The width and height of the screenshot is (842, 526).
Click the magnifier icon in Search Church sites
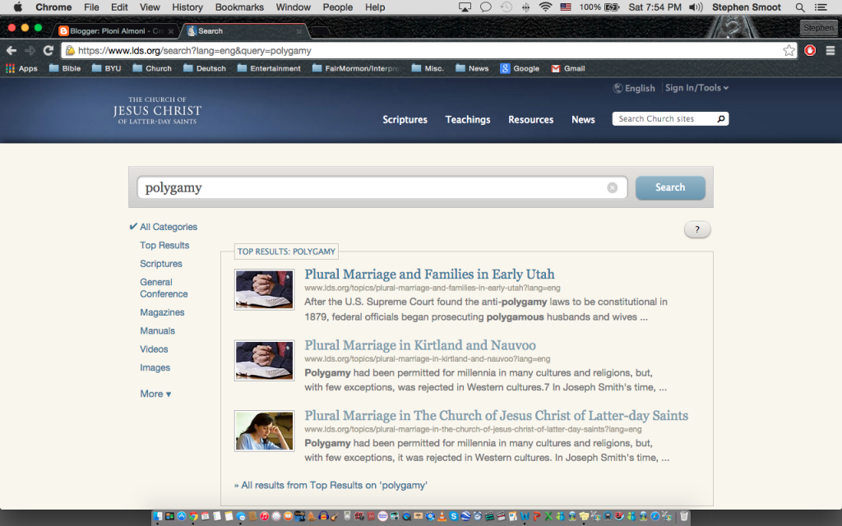point(721,119)
